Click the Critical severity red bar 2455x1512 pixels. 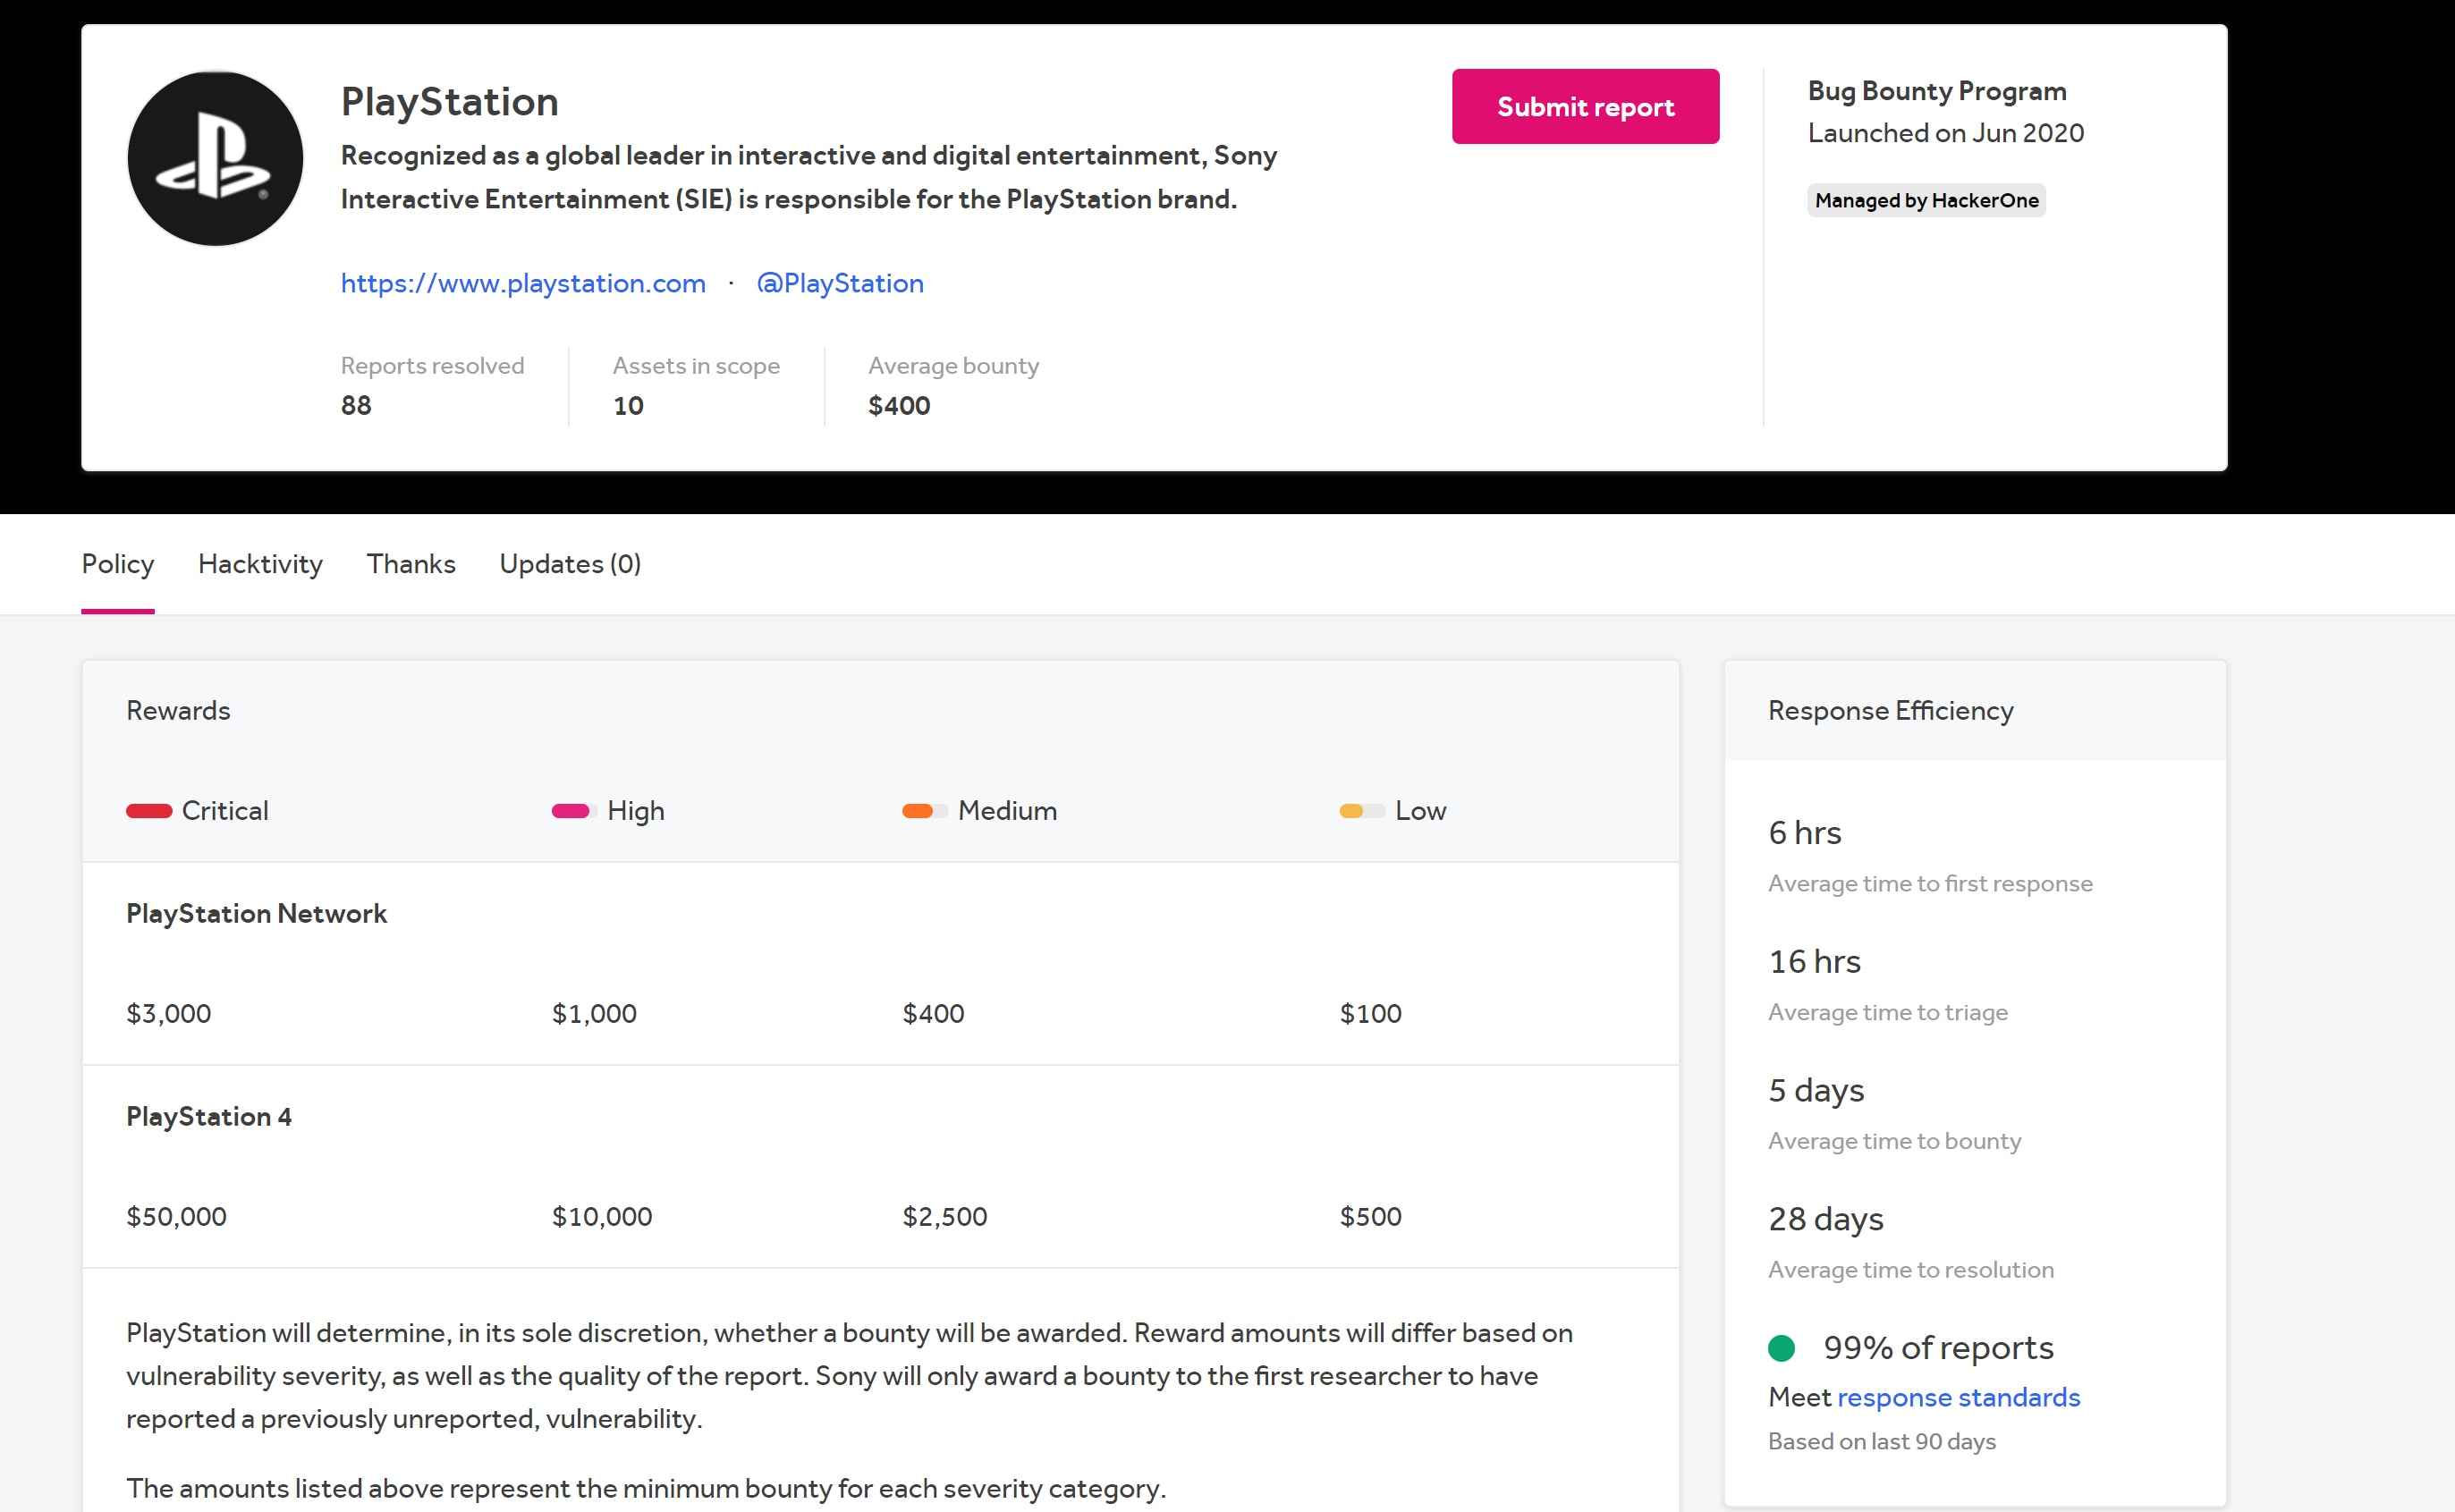(149, 811)
